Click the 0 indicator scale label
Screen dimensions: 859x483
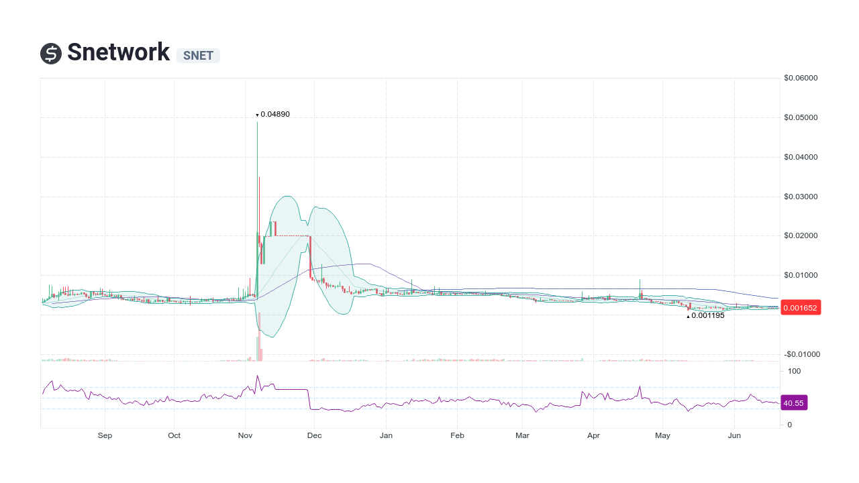[x=789, y=425]
